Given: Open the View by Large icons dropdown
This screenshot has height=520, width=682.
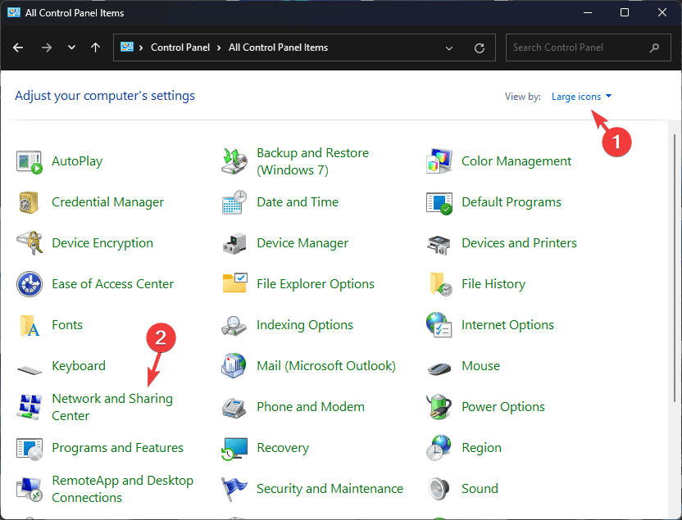Looking at the screenshot, I should point(581,97).
